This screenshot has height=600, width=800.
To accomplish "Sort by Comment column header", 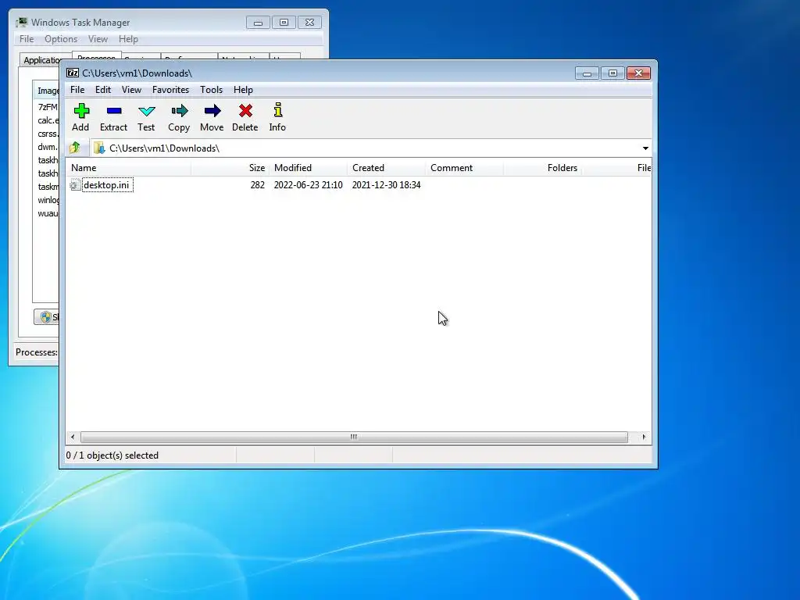I will click(464, 168).
